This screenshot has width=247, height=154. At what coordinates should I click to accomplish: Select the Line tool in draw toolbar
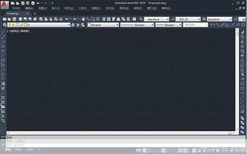pyautogui.click(x=3, y=32)
